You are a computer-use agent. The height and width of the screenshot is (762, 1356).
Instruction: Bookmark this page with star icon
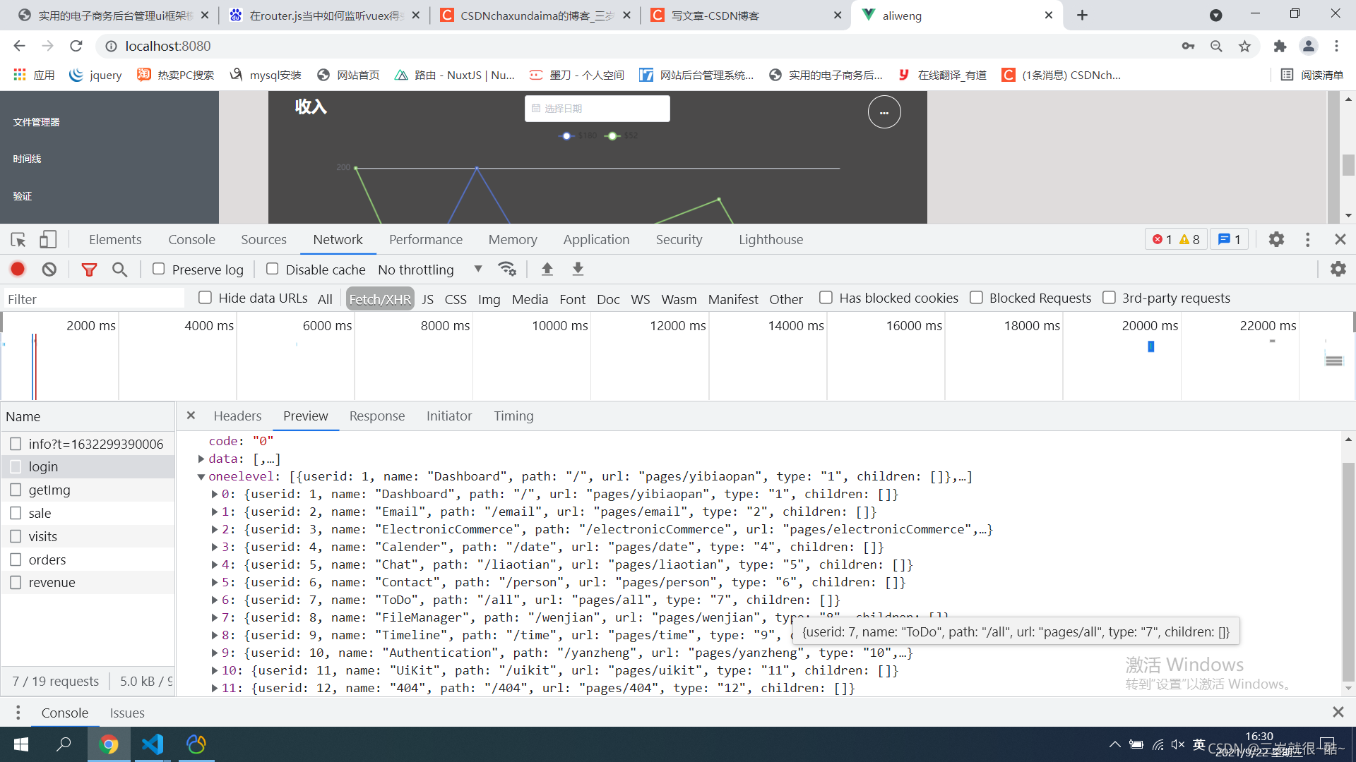click(x=1244, y=46)
